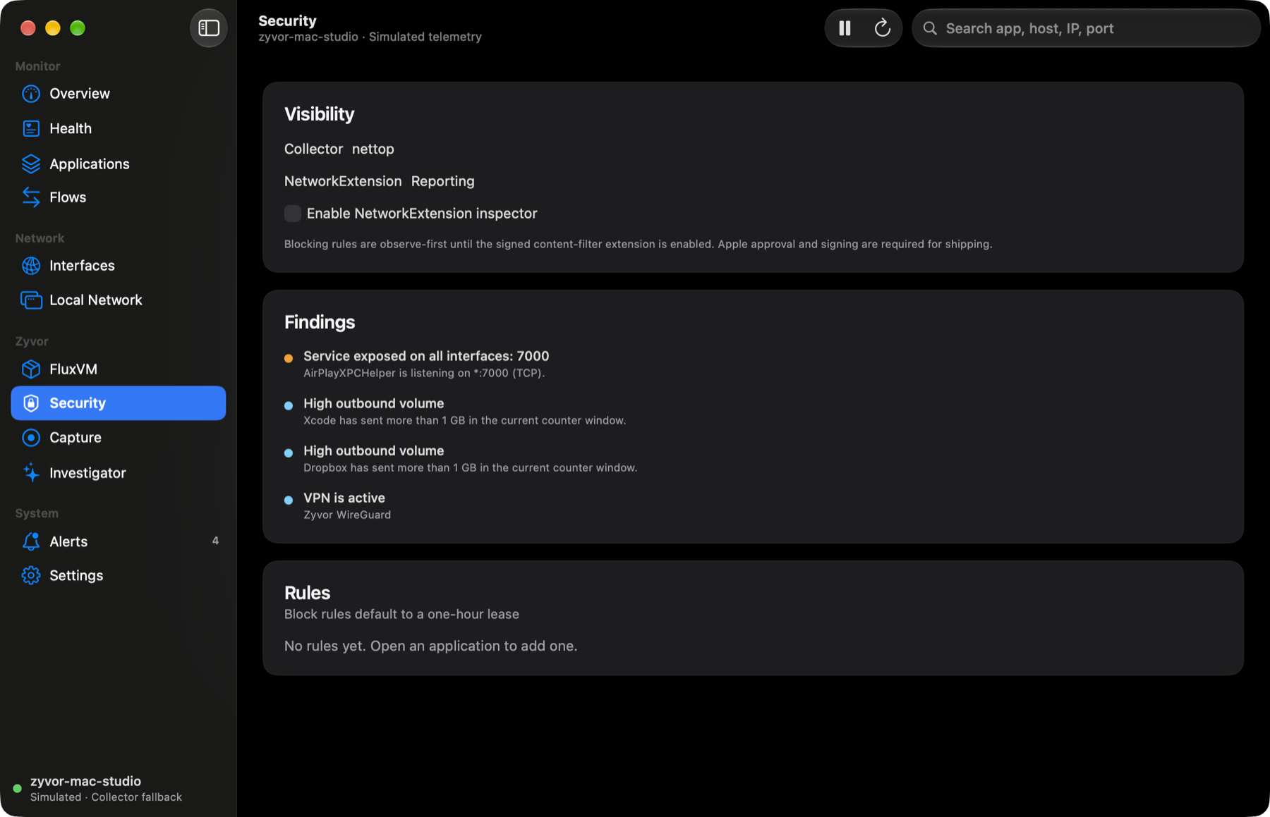Click the Zyvor WireGuard VPN label

click(347, 515)
